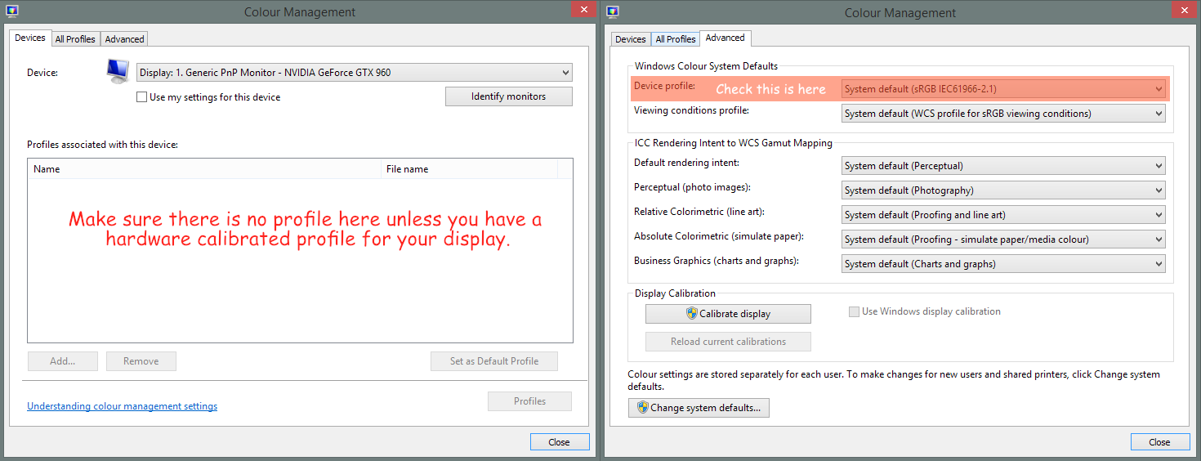Click Close button in the right window

(x=1159, y=442)
